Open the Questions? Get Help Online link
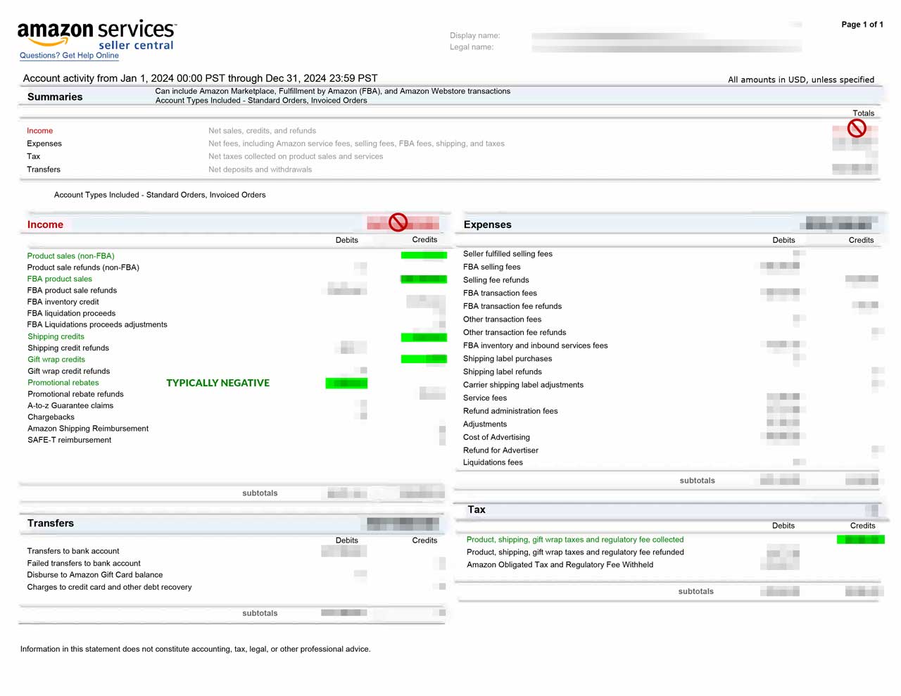This screenshot has height=696, width=901. [69, 56]
